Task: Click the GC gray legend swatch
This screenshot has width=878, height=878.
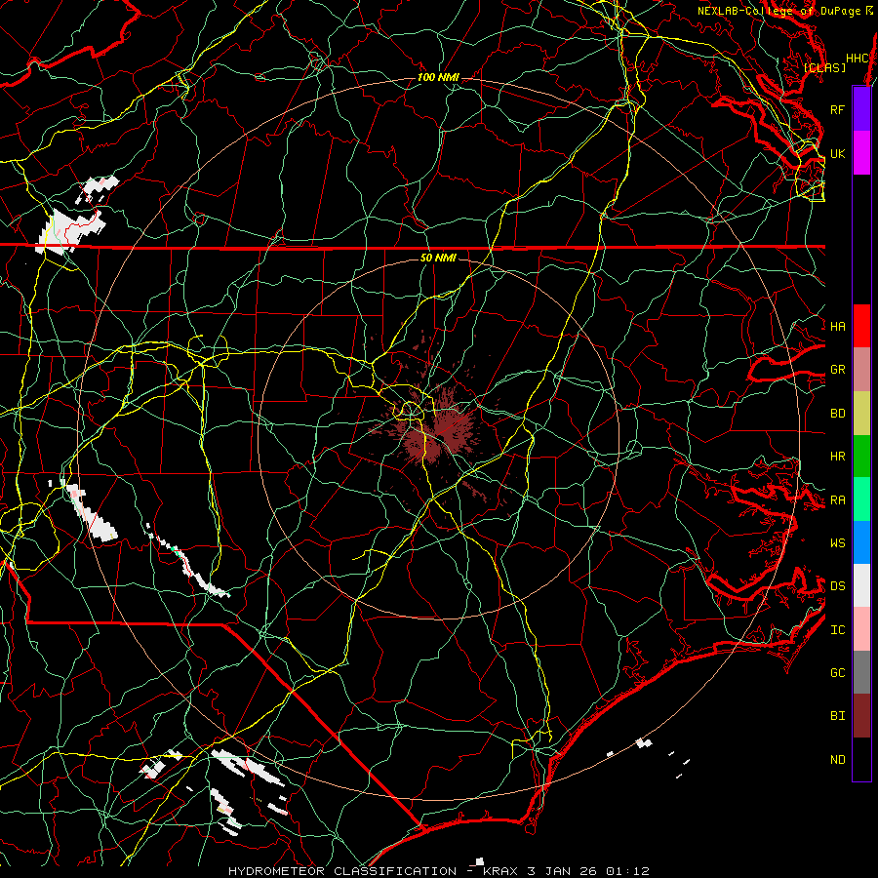Action: coord(861,672)
